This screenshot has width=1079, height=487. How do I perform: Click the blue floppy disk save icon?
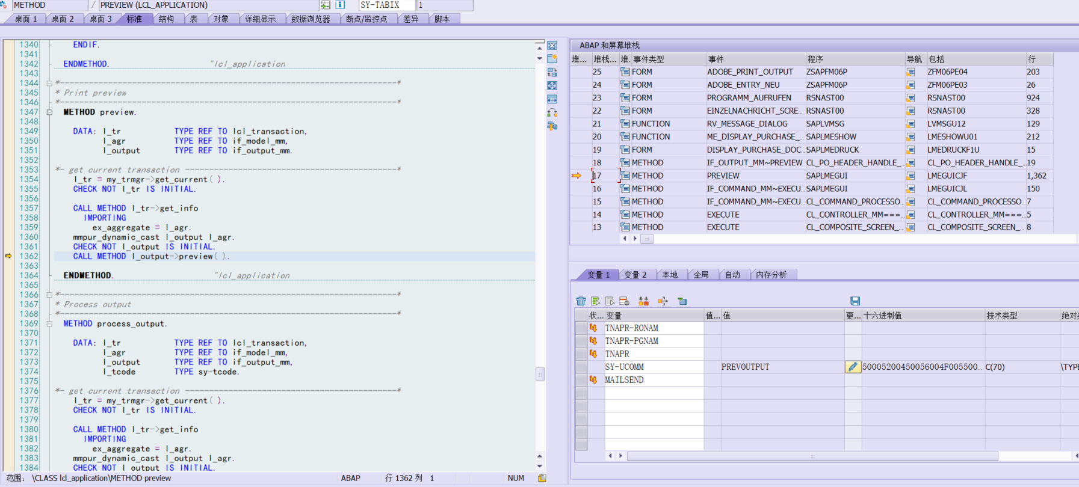click(855, 301)
